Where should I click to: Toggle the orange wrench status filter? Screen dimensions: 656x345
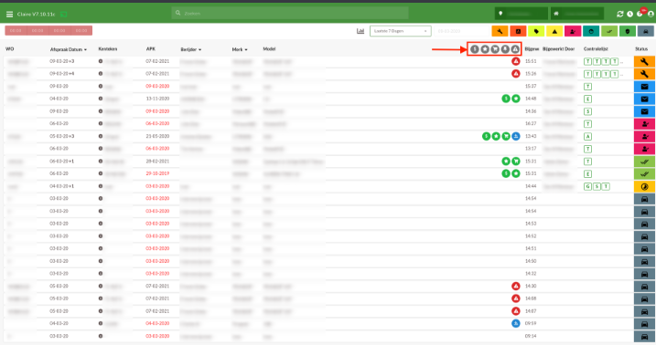coord(500,31)
